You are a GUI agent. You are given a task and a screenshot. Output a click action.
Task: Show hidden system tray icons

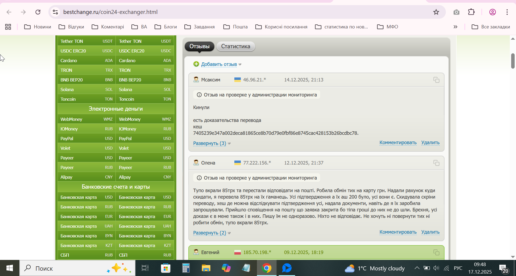pos(417,268)
